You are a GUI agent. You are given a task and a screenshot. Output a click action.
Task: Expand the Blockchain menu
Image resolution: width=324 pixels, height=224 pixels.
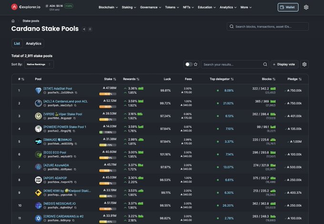[108, 7]
